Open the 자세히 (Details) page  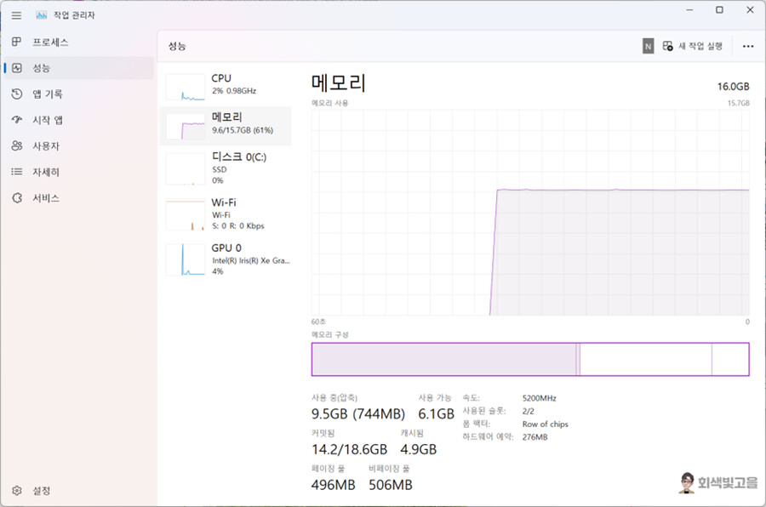(46, 171)
